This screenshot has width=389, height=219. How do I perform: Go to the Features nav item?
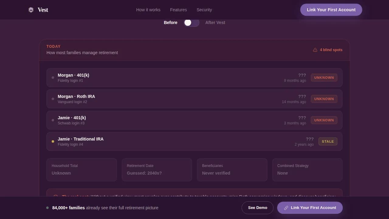(178, 10)
